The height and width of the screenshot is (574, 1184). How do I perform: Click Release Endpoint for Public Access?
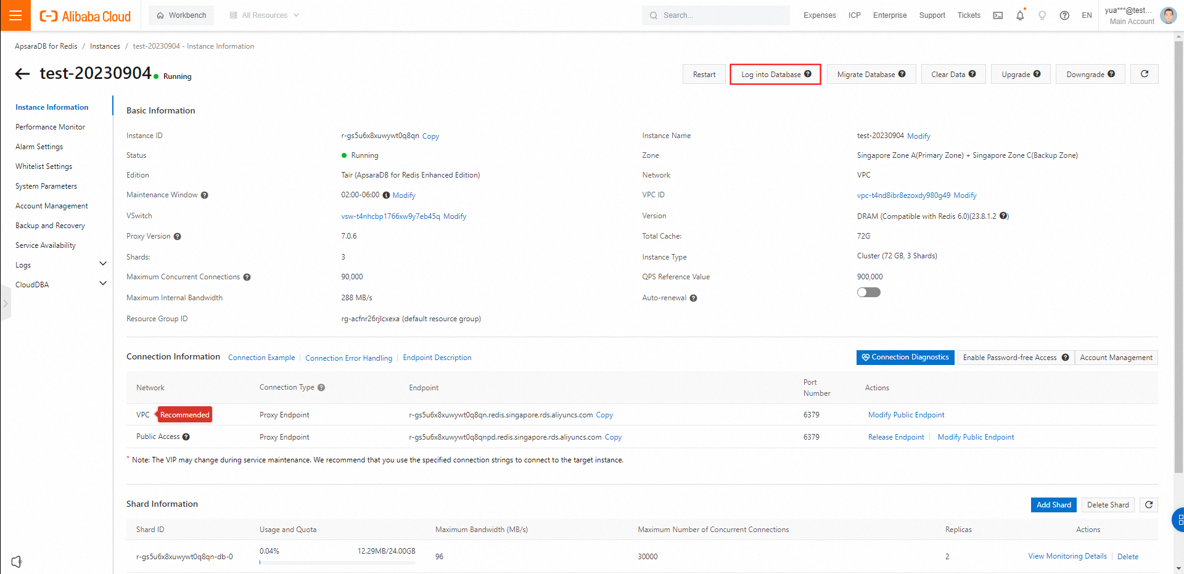896,437
